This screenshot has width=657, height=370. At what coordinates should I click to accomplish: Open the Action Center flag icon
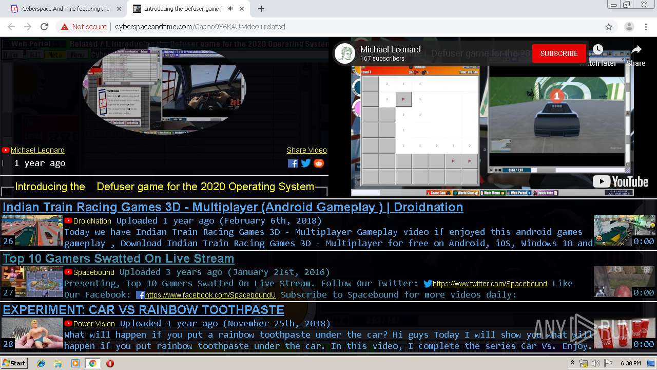[x=608, y=363]
